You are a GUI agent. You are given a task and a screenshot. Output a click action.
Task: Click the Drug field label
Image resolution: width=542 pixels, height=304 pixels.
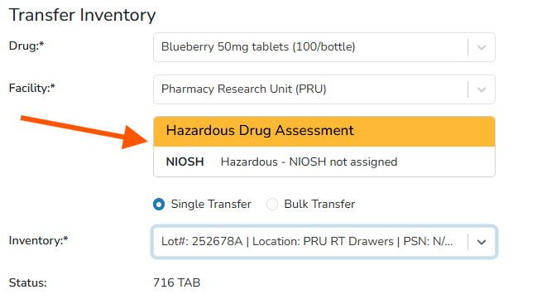point(26,46)
